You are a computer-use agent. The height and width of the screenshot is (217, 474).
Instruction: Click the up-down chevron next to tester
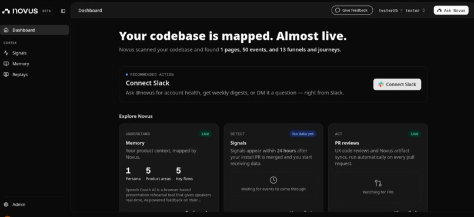coord(423,11)
